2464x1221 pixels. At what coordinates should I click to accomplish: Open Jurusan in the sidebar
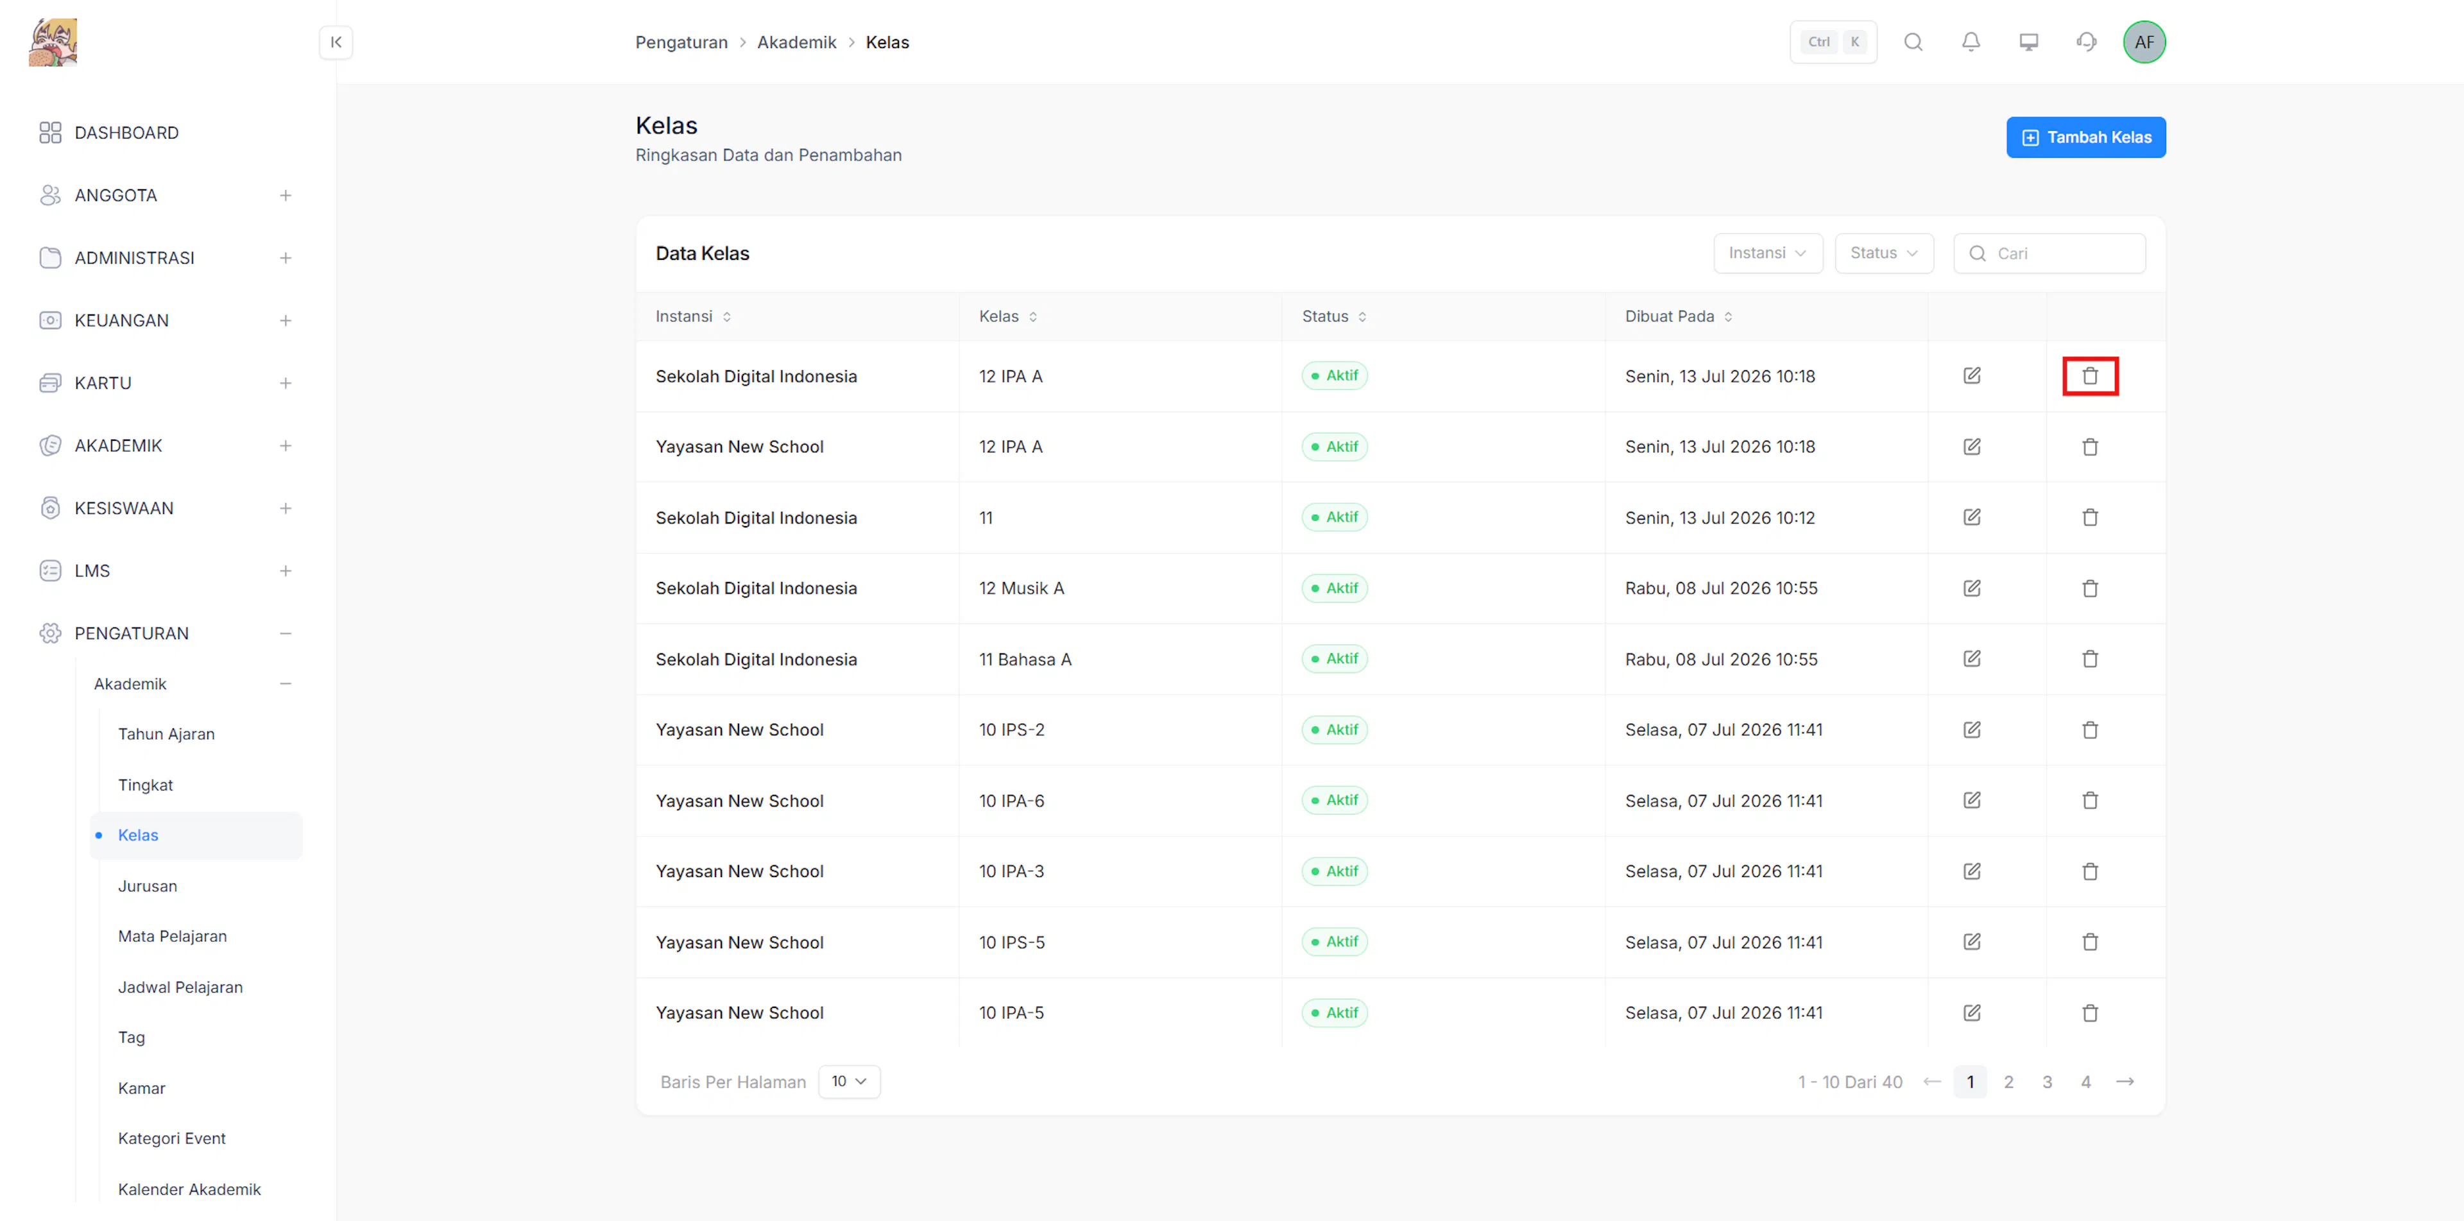pyautogui.click(x=148, y=886)
